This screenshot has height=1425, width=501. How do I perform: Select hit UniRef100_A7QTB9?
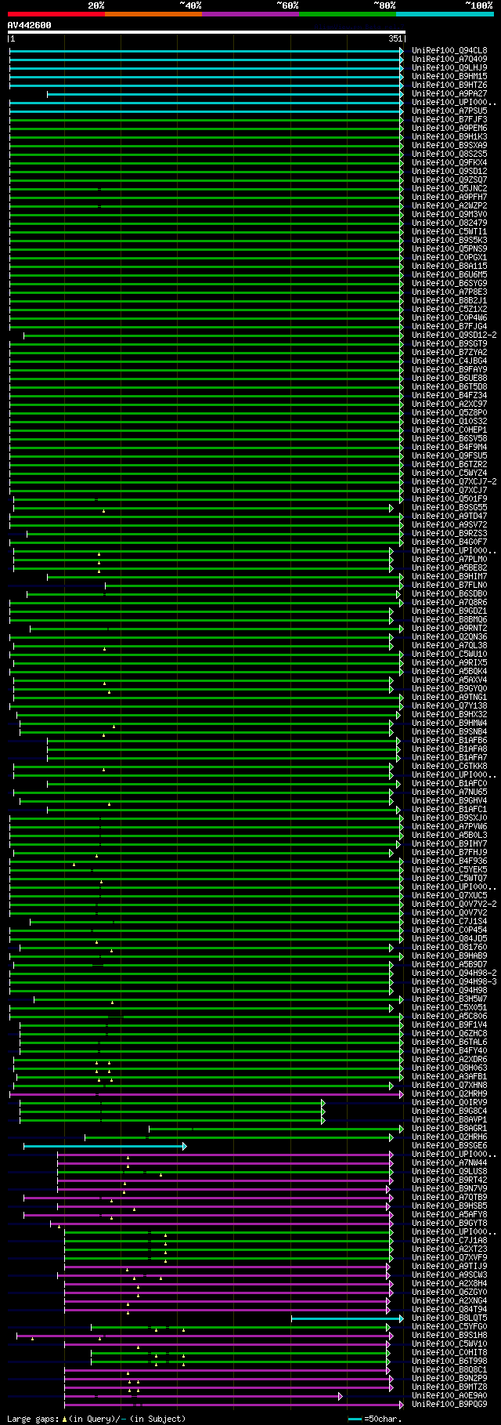tap(449, 1198)
